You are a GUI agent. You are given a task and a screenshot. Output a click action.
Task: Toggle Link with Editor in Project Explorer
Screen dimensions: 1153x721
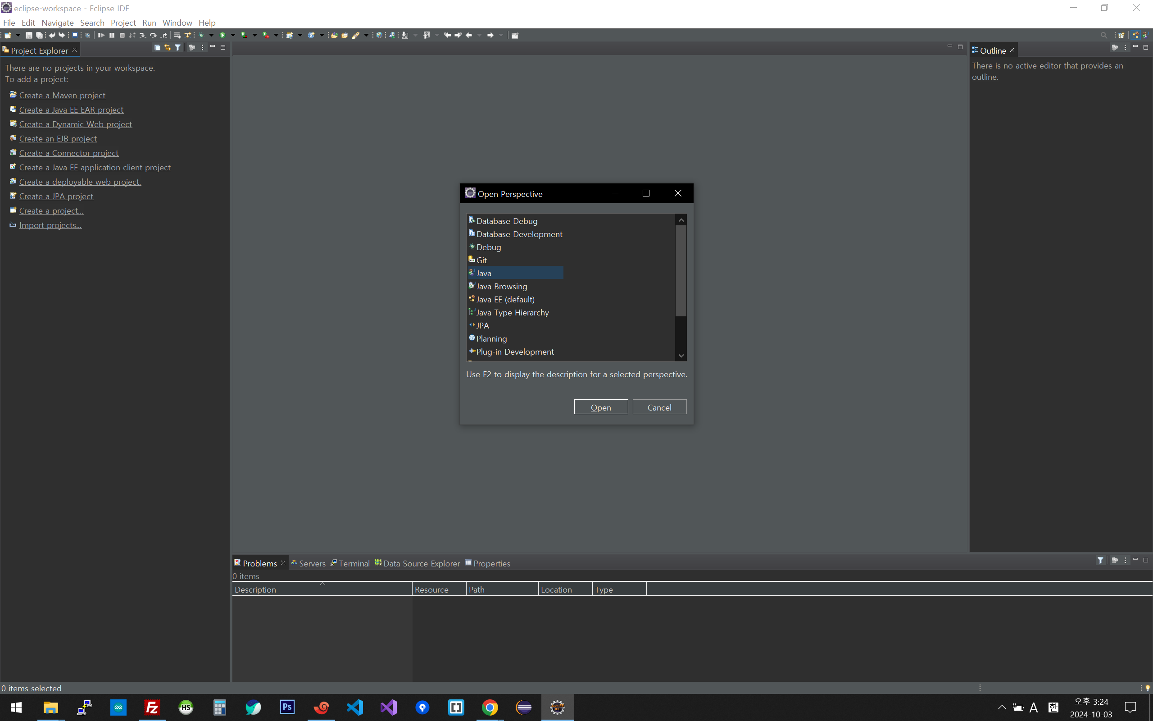[167, 48]
